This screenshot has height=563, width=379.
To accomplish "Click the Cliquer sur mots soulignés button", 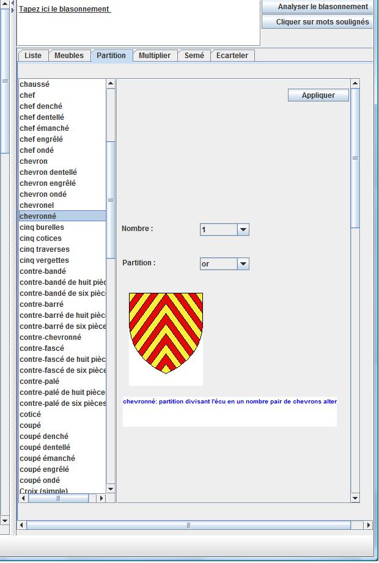I will 317,22.
